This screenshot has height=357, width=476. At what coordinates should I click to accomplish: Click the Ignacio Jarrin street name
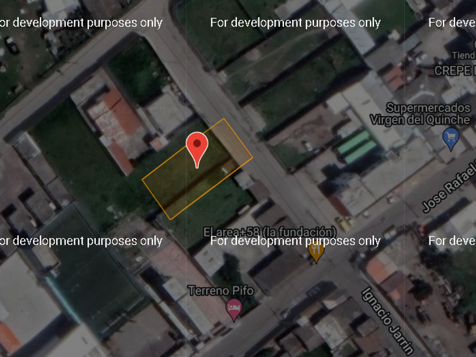(388, 321)
